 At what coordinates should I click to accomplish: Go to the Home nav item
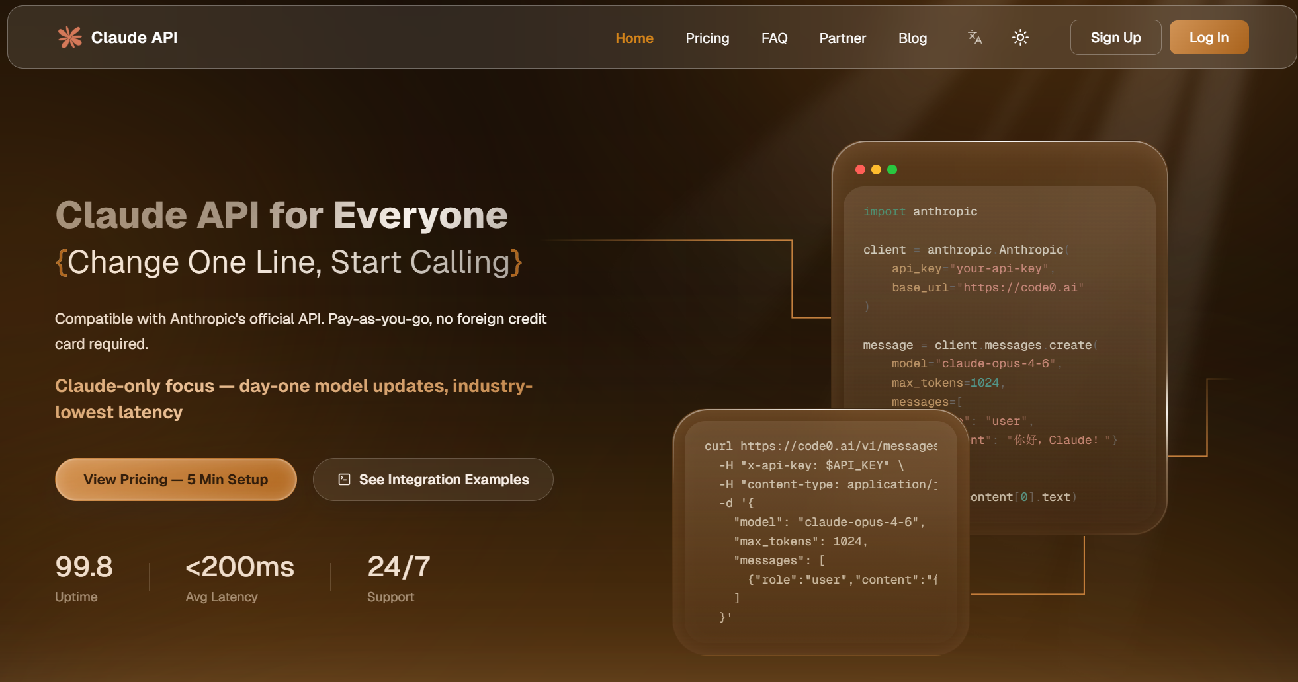pyautogui.click(x=634, y=38)
